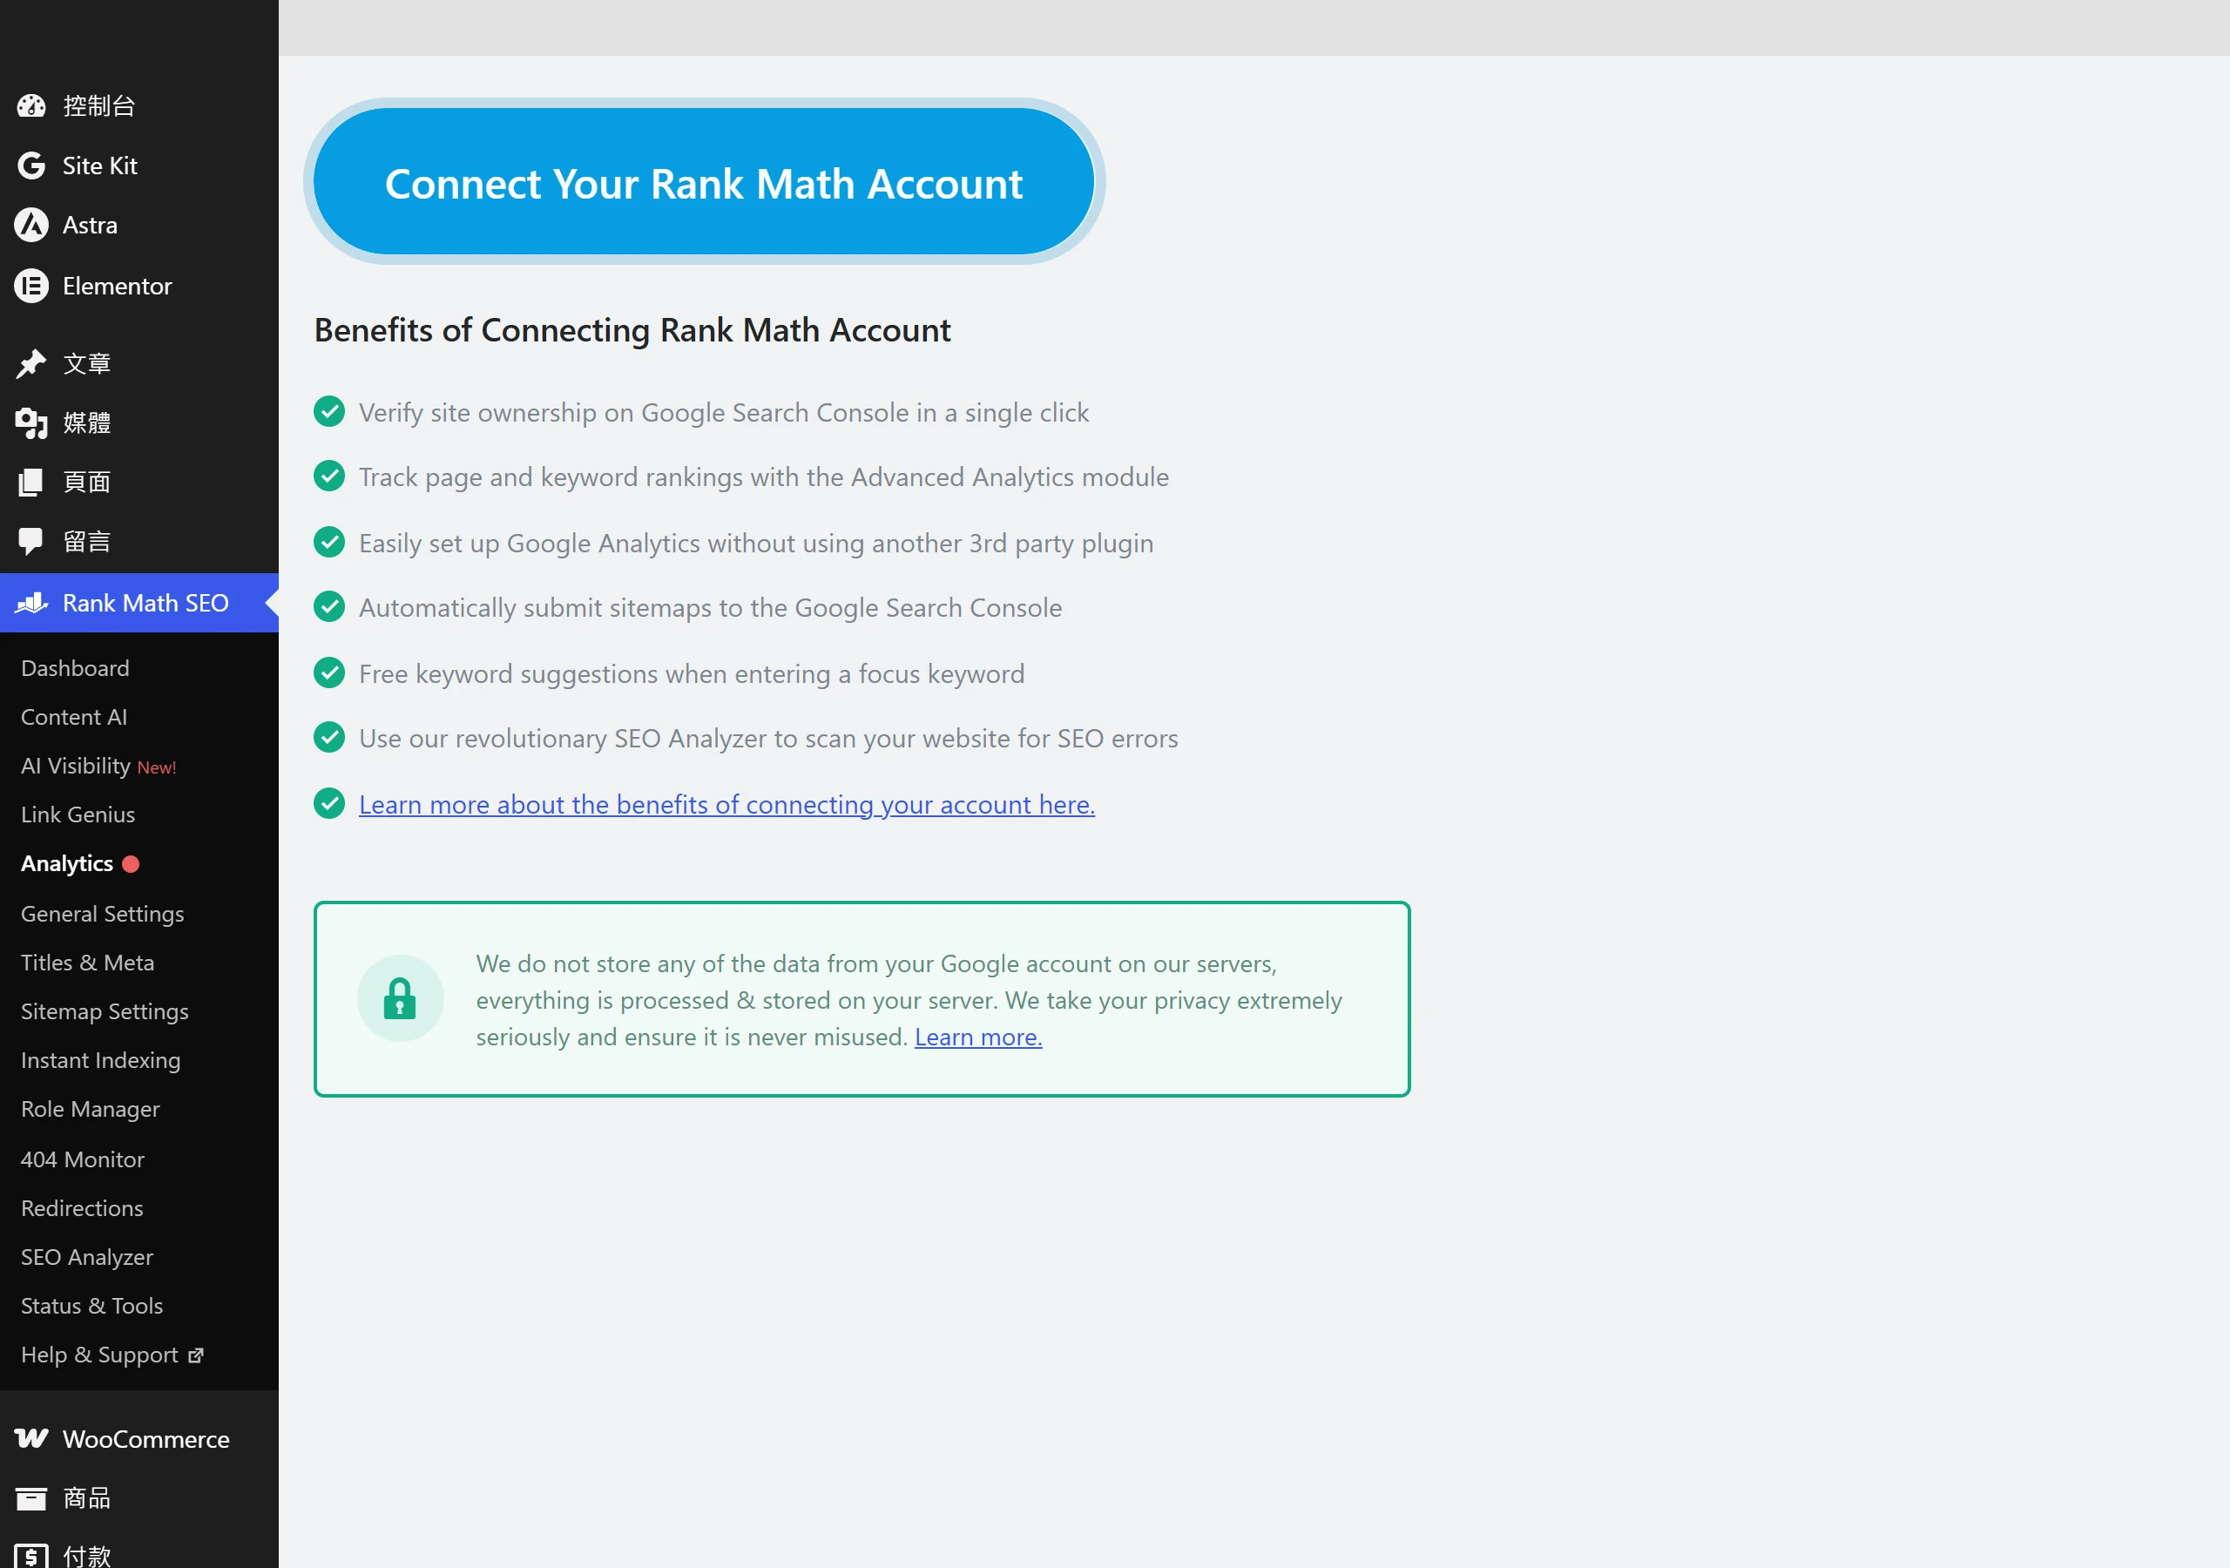Go to SEO Analyzer
The width and height of the screenshot is (2230, 1568).
coord(86,1256)
